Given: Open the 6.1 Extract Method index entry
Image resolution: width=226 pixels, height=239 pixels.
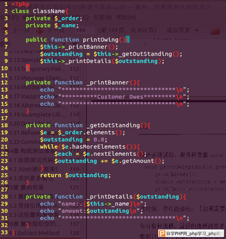Looking at the screenshot, I should [x=44, y=233].
